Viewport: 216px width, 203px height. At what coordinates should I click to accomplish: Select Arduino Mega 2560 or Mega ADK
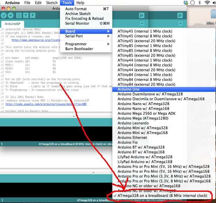coord(164,113)
